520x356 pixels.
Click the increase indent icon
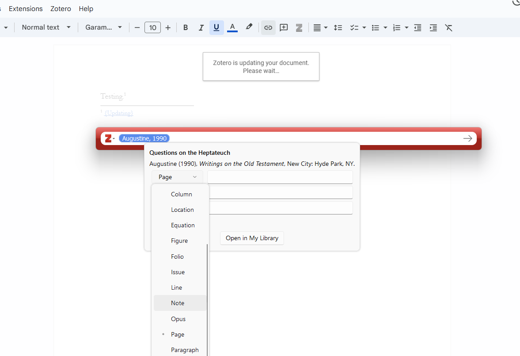(x=433, y=27)
